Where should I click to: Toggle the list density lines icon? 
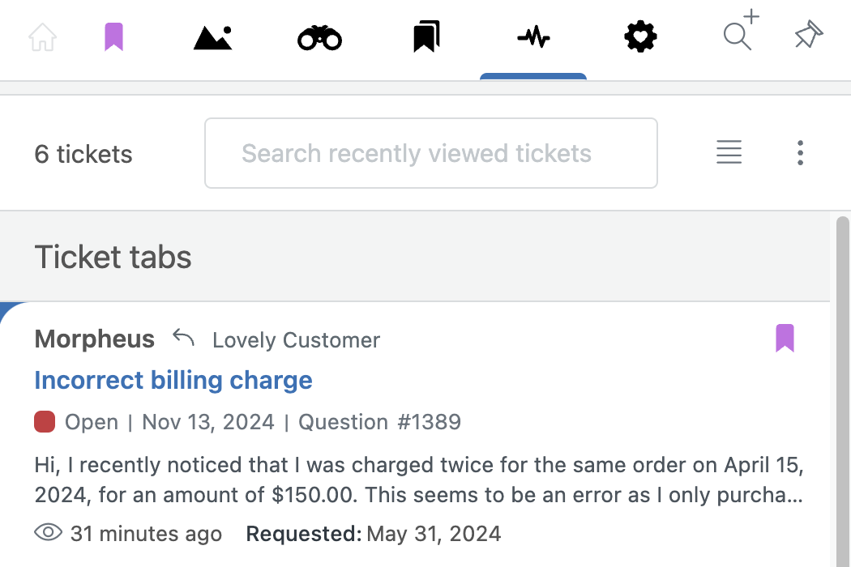click(729, 152)
